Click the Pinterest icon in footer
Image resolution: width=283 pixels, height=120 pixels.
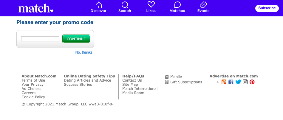(252, 82)
